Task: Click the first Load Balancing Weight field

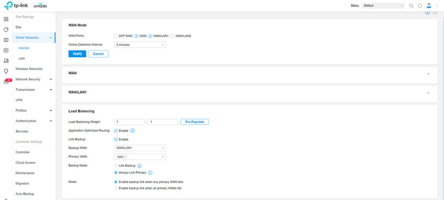Action: tap(129, 122)
